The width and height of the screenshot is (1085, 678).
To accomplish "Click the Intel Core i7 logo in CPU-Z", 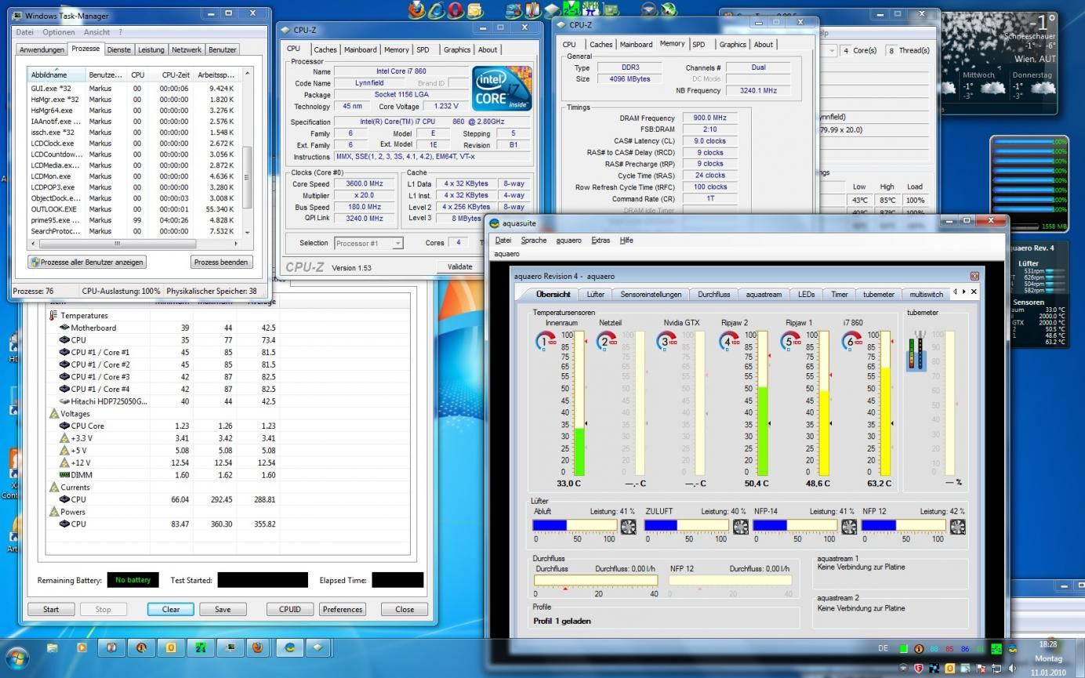I will (x=503, y=88).
